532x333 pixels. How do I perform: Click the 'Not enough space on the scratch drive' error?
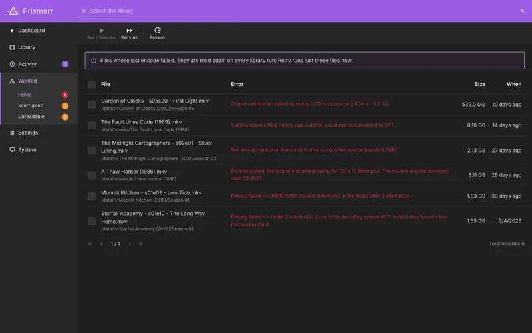point(315,150)
